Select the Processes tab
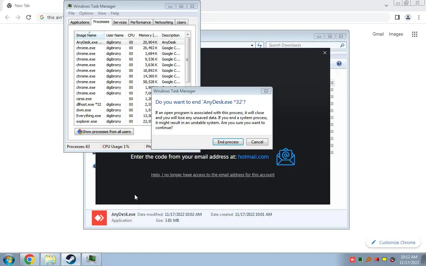This screenshot has width=426, height=266. (x=101, y=22)
